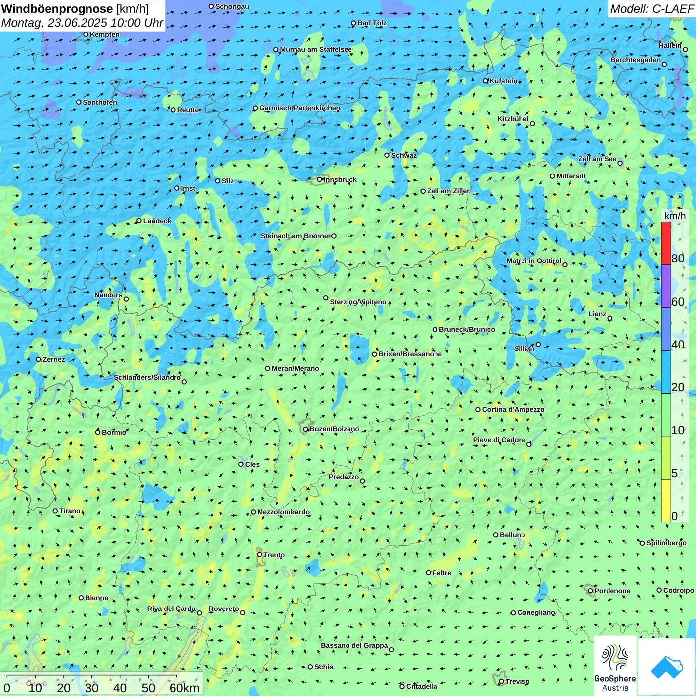696x696 pixels.
Task: Select the Meran/Merano label
Action: coord(295,368)
